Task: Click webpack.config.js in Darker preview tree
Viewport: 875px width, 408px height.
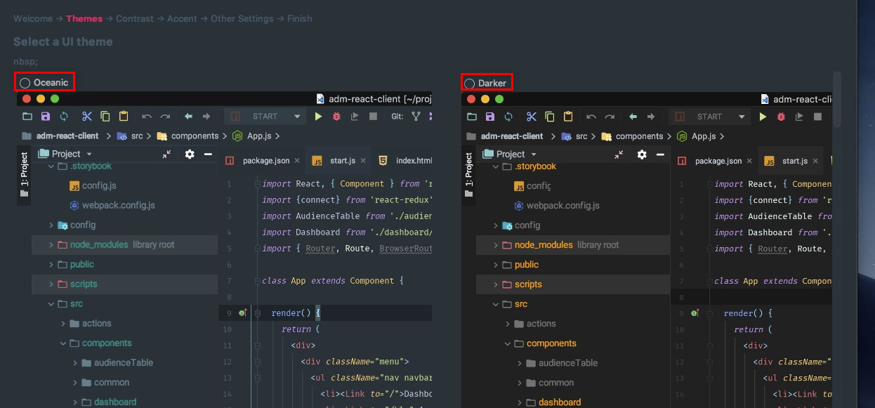Action: [556, 206]
